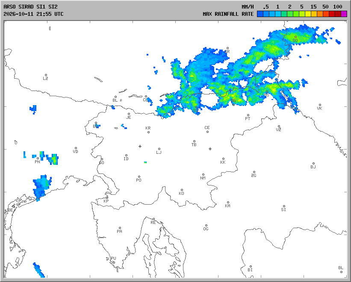Click the timestamp "2026-10-11 21:55 UTC"
The height and width of the screenshot is (282, 351).
pyautogui.click(x=33, y=14)
